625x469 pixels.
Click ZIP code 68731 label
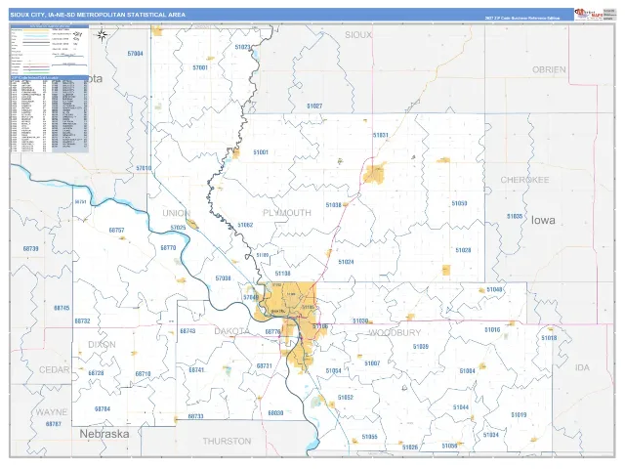tap(264, 366)
